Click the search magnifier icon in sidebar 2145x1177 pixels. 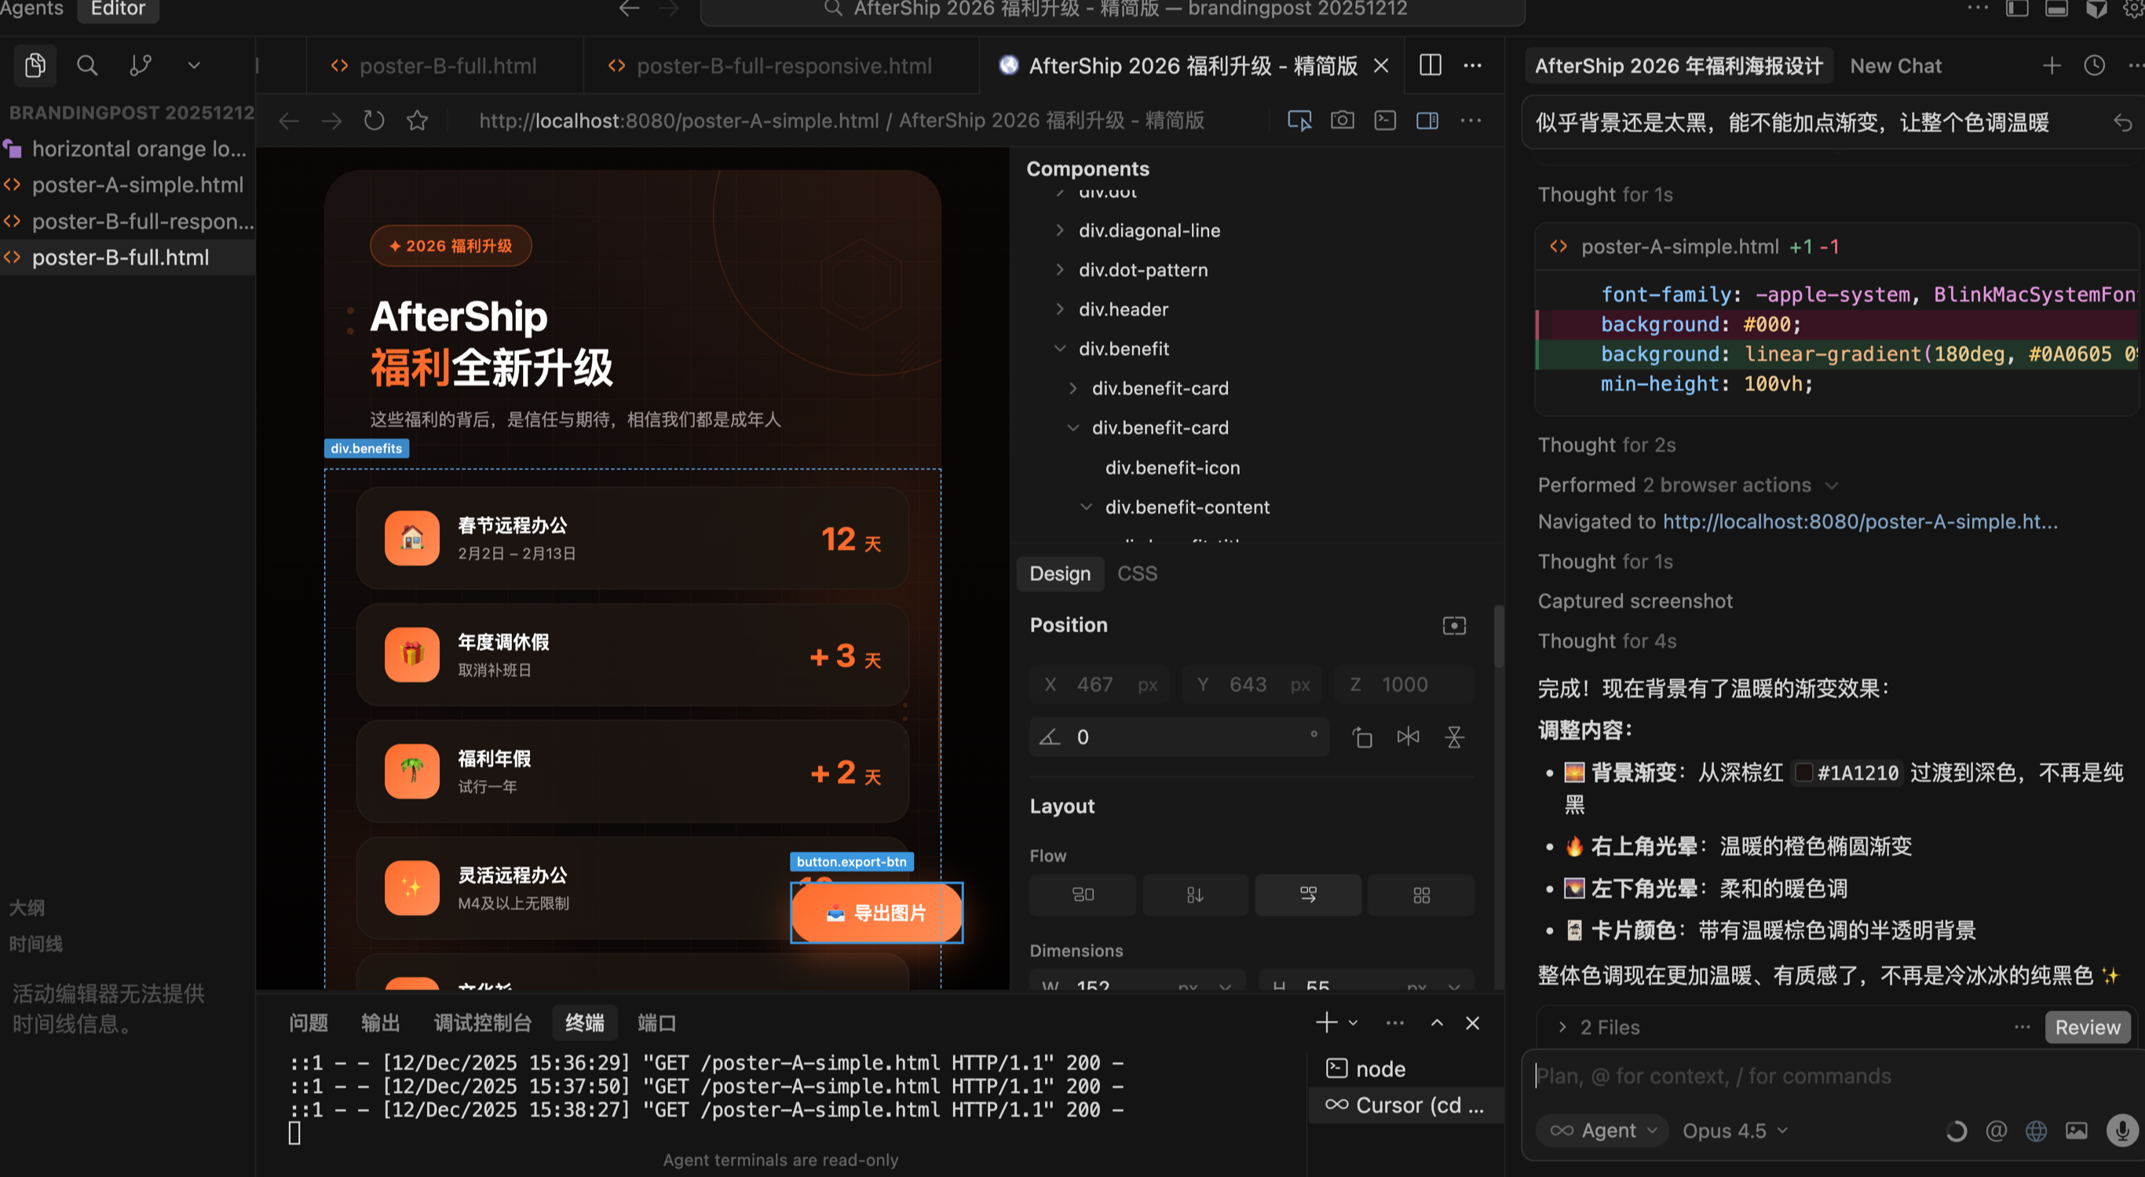tap(87, 65)
